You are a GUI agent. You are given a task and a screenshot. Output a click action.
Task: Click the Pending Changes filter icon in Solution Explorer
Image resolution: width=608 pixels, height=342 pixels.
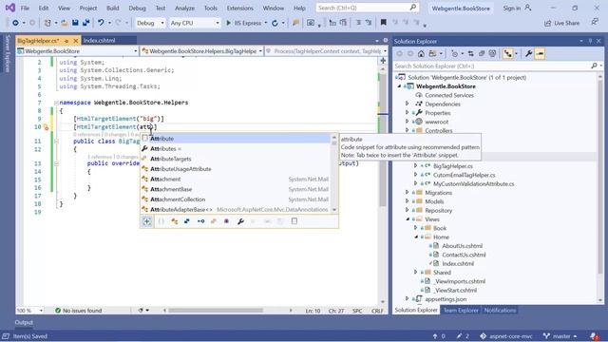pos(456,53)
